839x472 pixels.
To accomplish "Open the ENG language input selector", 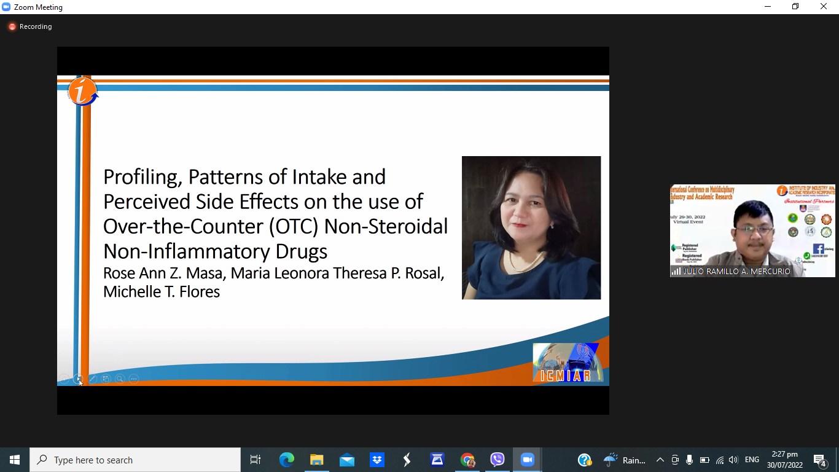I will pos(752,460).
